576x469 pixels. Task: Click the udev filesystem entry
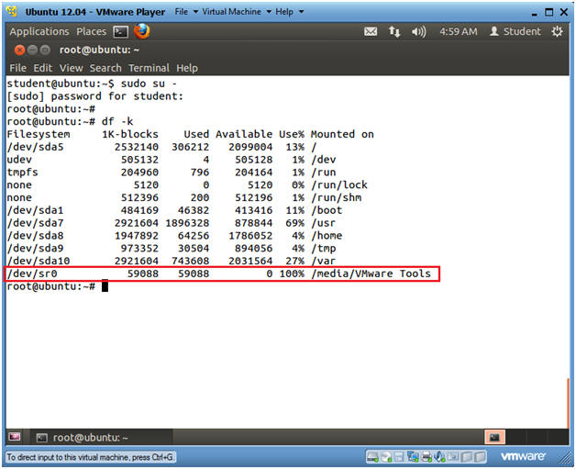[19, 160]
